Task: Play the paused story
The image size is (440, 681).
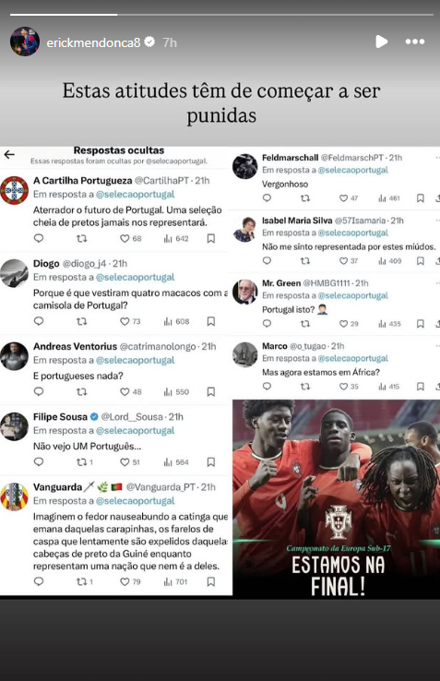Action: coord(381,42)
